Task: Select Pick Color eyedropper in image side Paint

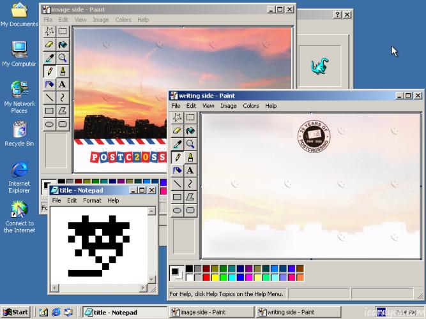Action: [x=49, y=58]
